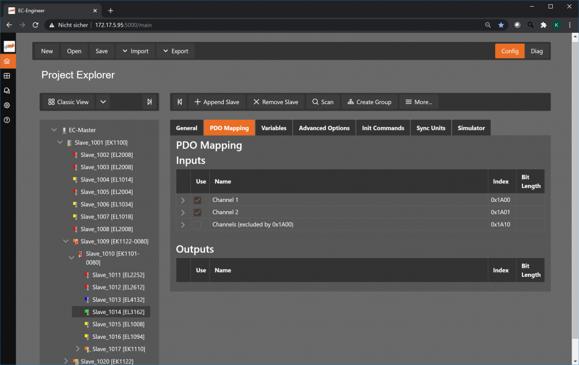Open the dropdown arrow beside Classic View
Screen dimensions: 579x365
[103, 102]
